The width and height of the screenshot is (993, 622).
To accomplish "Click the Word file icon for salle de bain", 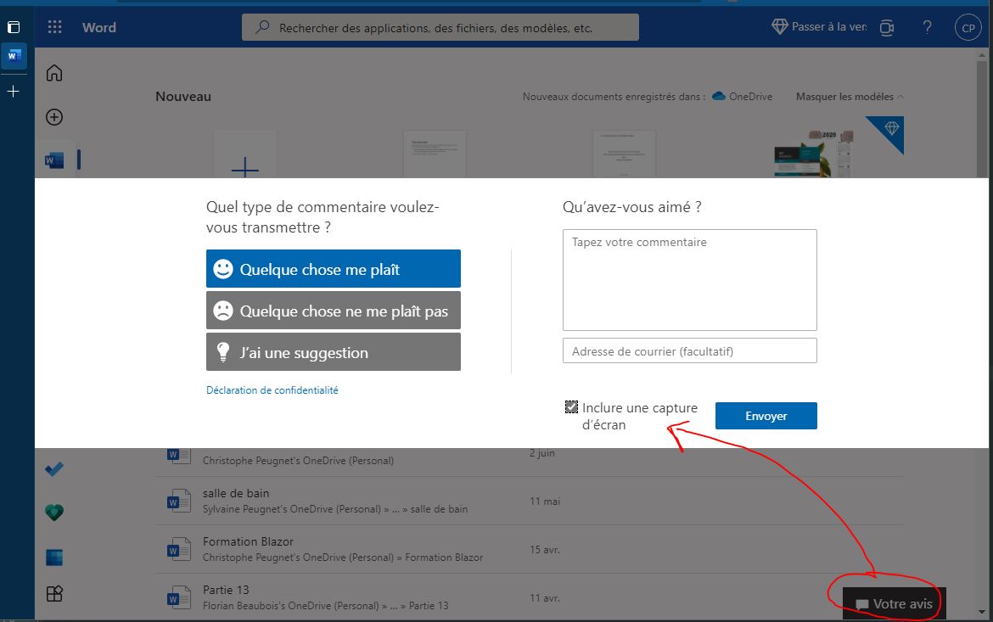I will (178, 501).
